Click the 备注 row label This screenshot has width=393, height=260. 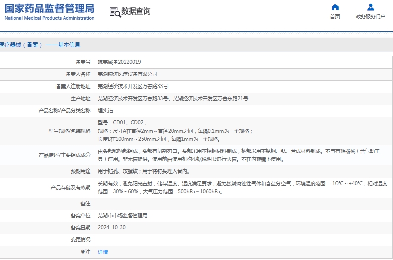pyautogui.click(x=85, y=203)
